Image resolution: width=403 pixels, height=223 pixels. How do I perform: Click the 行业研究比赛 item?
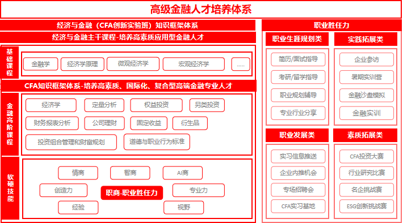[x=367, y=173]
